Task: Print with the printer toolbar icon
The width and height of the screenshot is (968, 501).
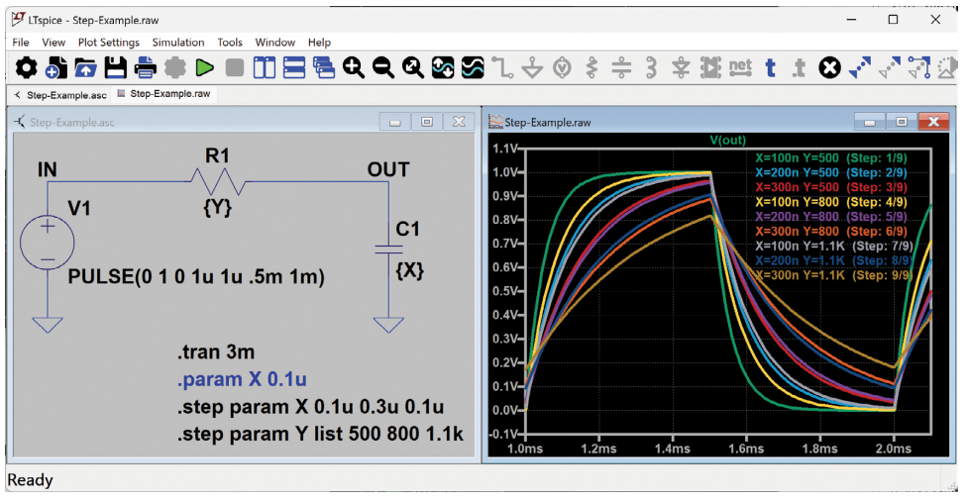Action: pos(145,67)
